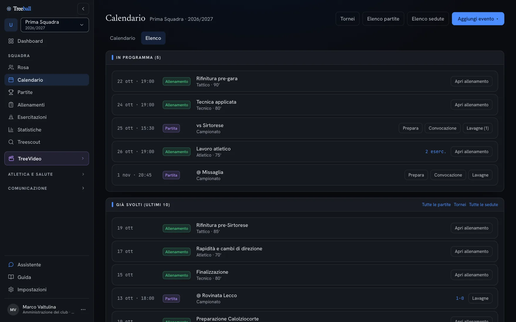Click the 1-0 result on Rovinata Lecco
This screenshot has width=516, height=322.
460,298
